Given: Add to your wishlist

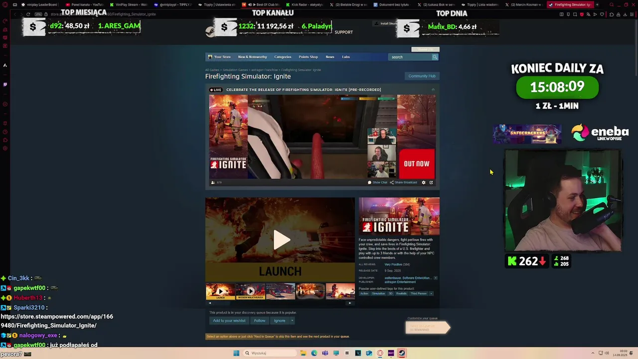Looking at the screenshot, I should coord(229,321).
